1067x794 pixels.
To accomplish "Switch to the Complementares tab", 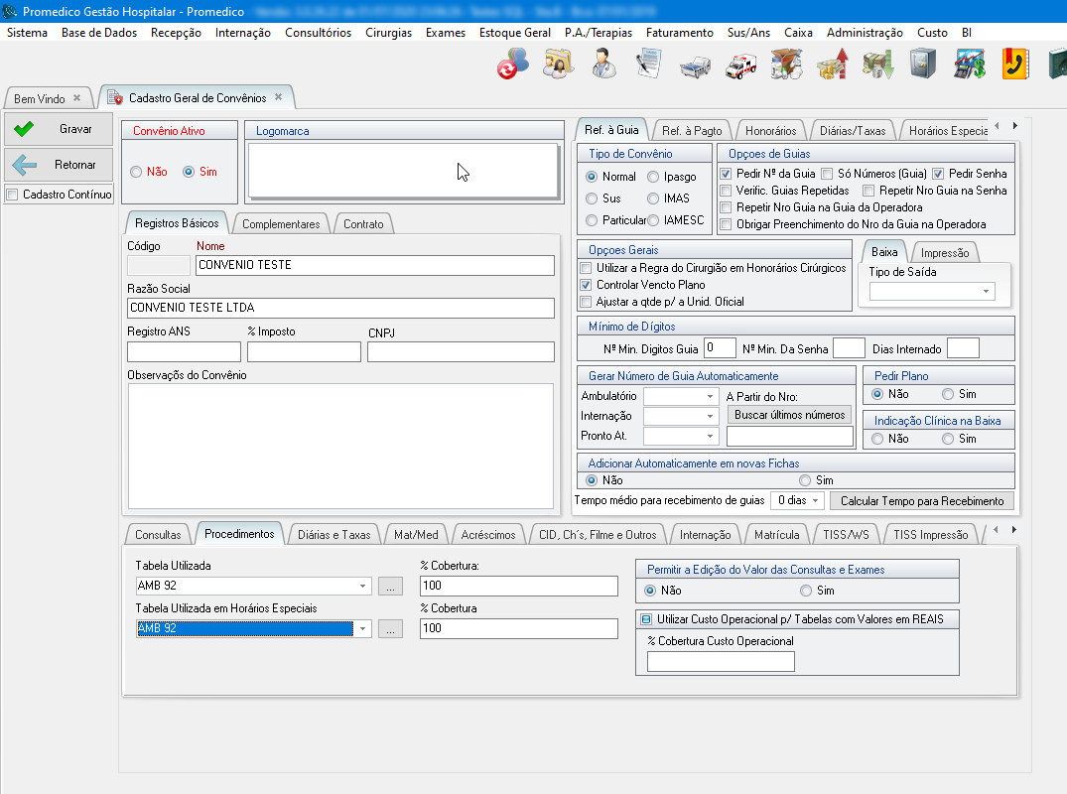I will 281,224.
